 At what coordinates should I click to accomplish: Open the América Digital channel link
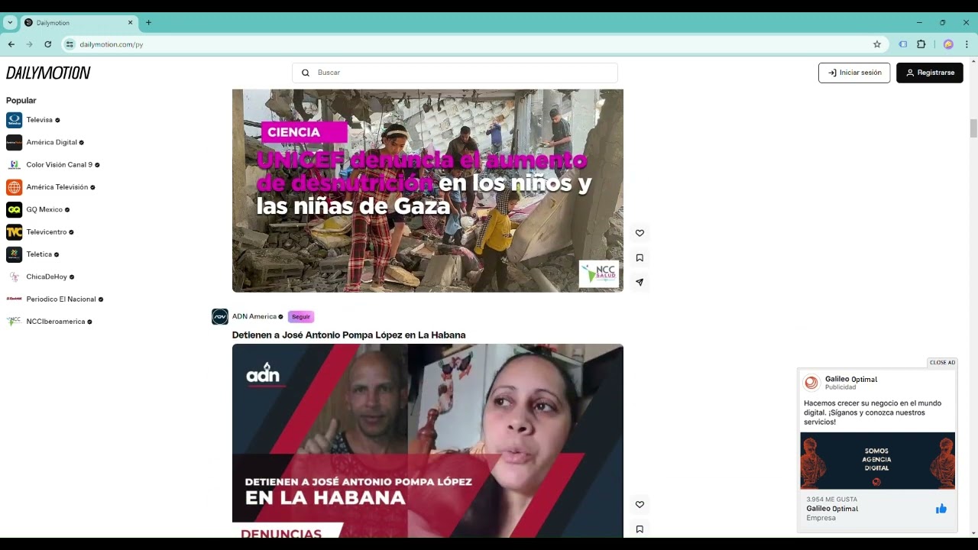pos(52,142)
